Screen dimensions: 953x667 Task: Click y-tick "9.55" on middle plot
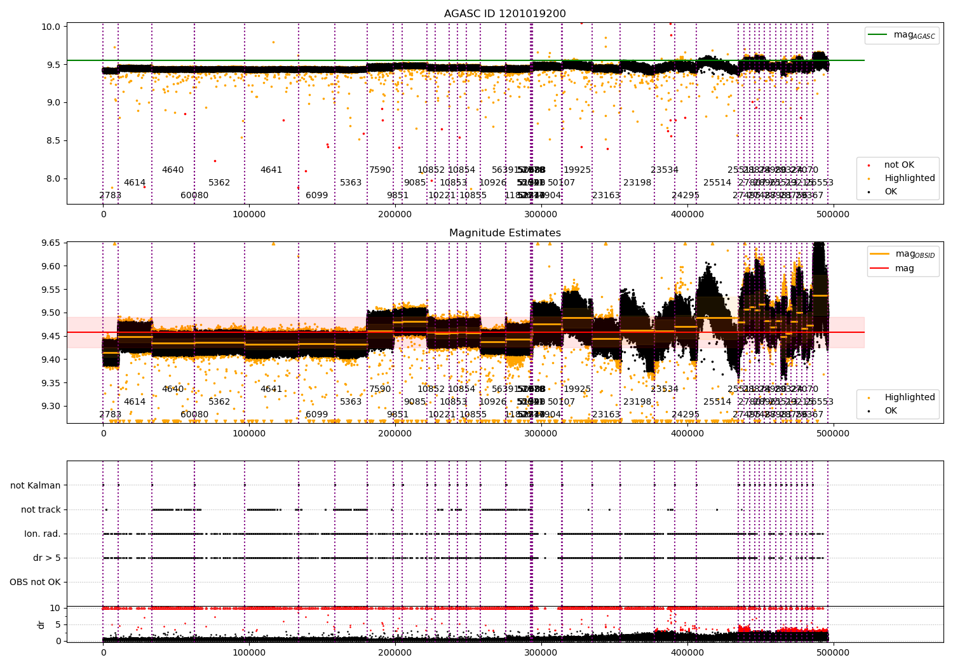point(51,290)
